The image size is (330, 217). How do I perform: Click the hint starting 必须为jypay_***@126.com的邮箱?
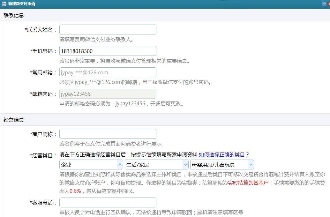tap(136, 82)
